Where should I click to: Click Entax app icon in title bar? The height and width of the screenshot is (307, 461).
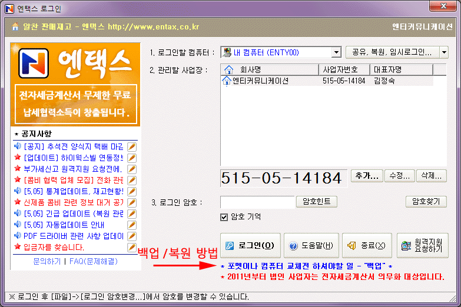point(9,9)
